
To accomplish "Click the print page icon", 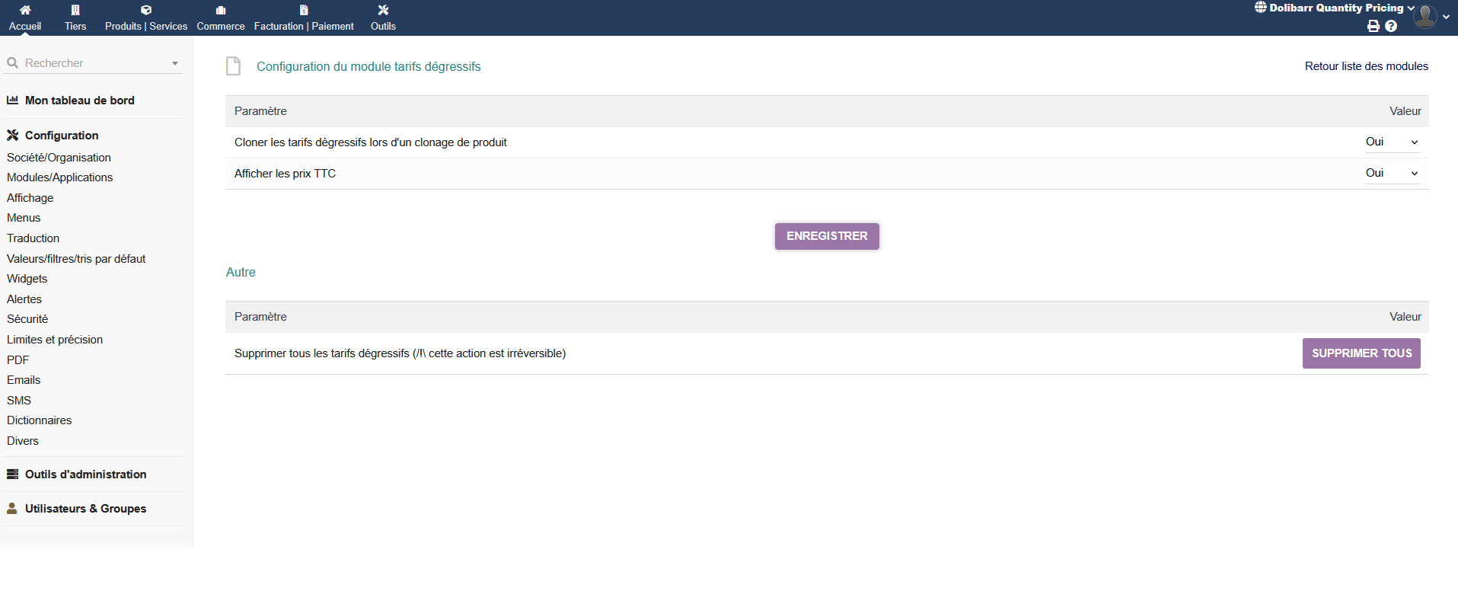I will (1373, 26).
